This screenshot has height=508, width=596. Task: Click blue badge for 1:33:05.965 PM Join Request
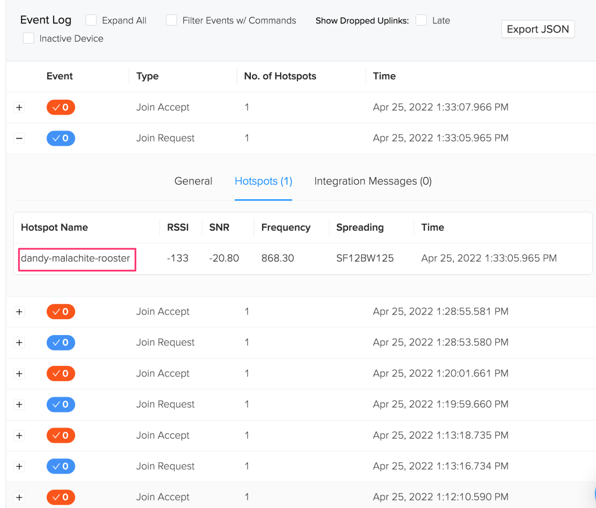61,138
